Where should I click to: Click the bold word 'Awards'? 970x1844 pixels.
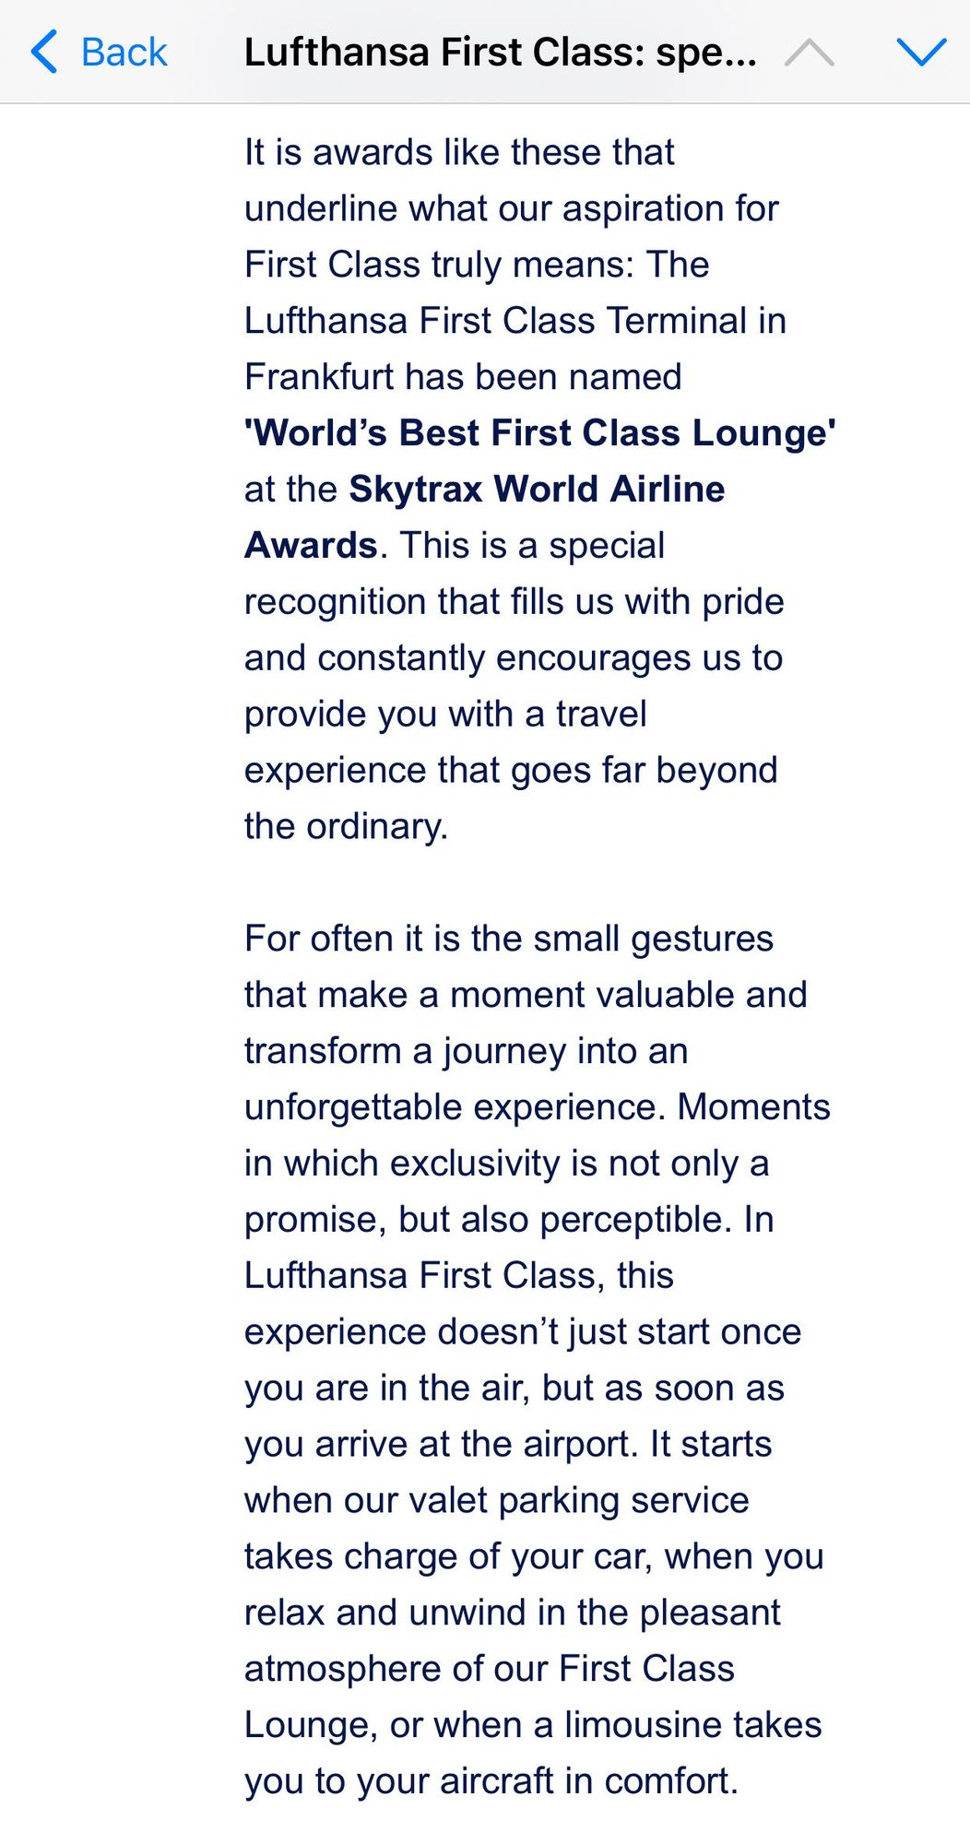tap(311, 545)
